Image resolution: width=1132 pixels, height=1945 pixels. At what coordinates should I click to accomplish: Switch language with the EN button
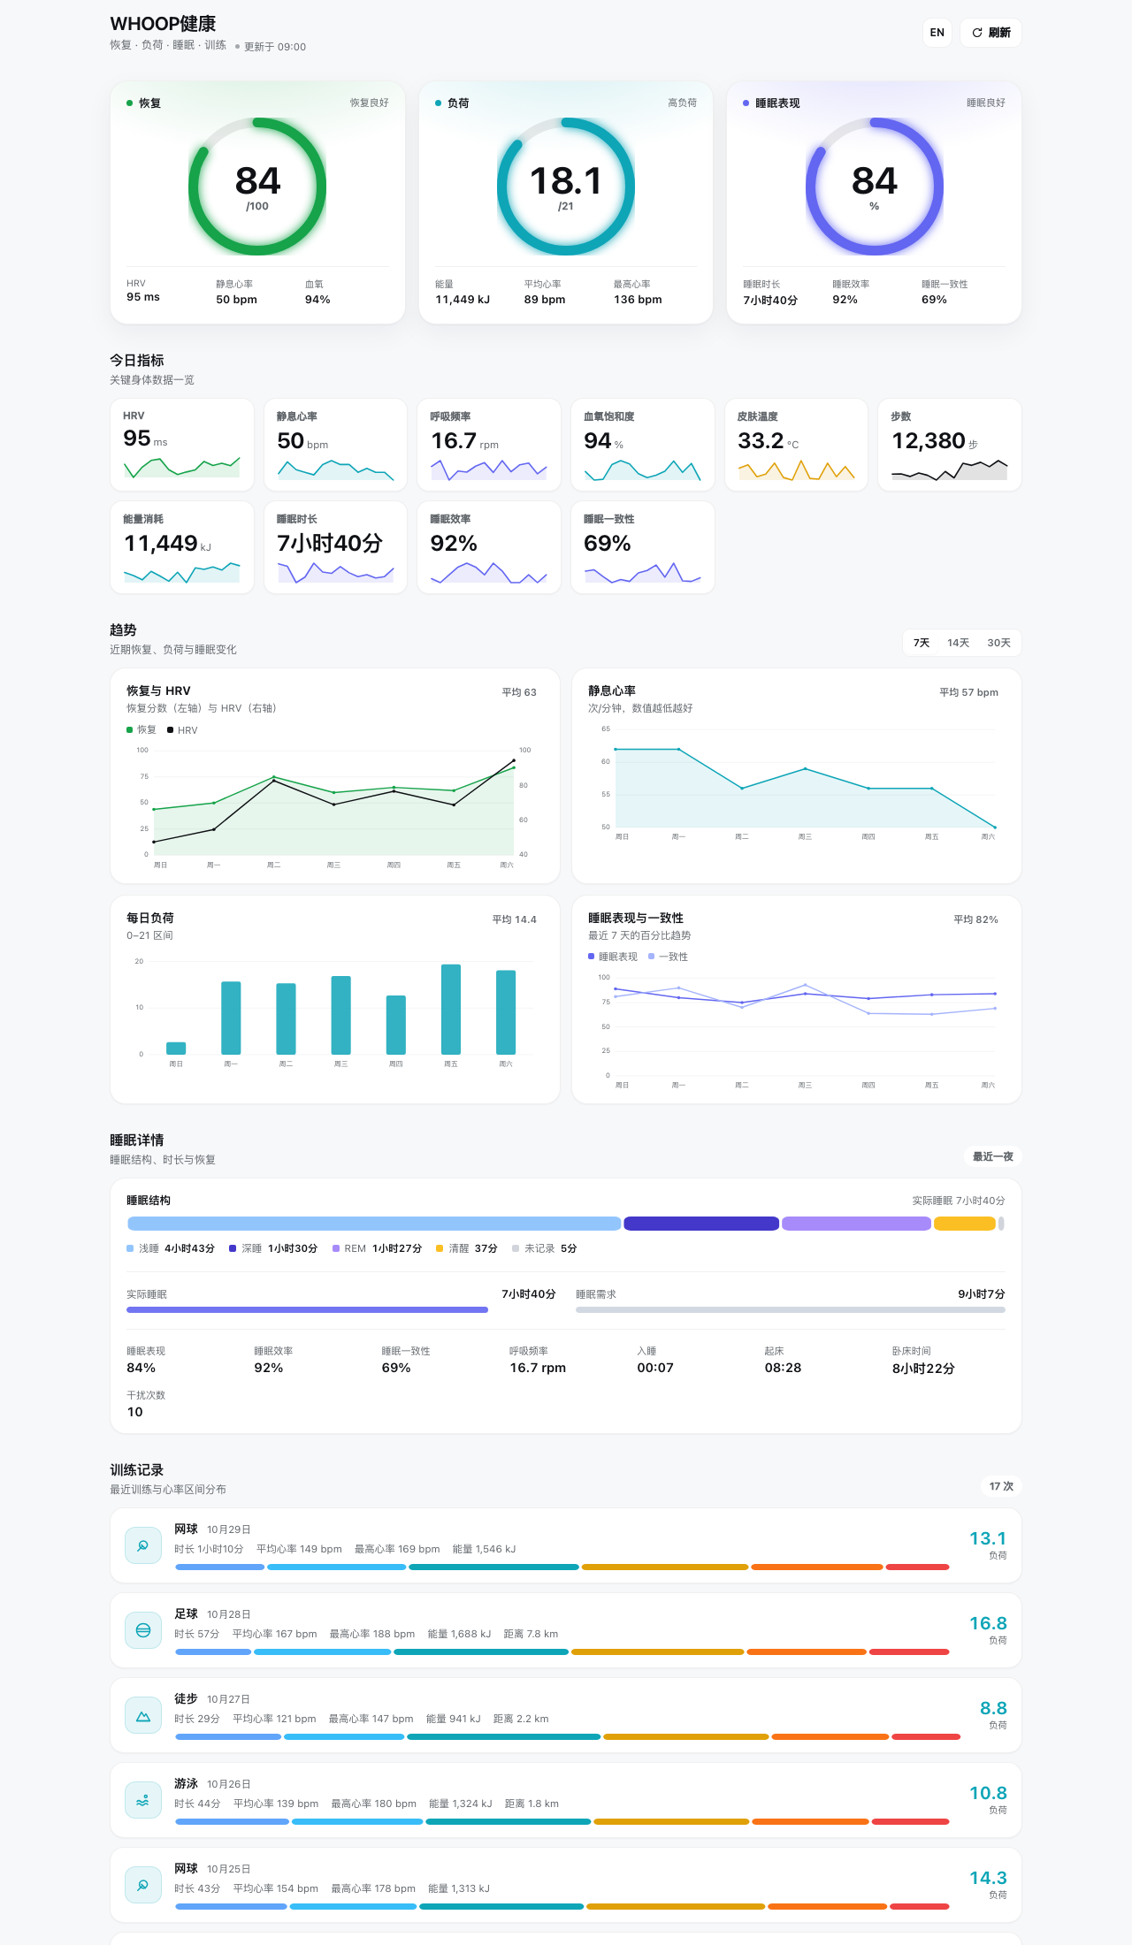pyautogui.click(x=937, y=33)
